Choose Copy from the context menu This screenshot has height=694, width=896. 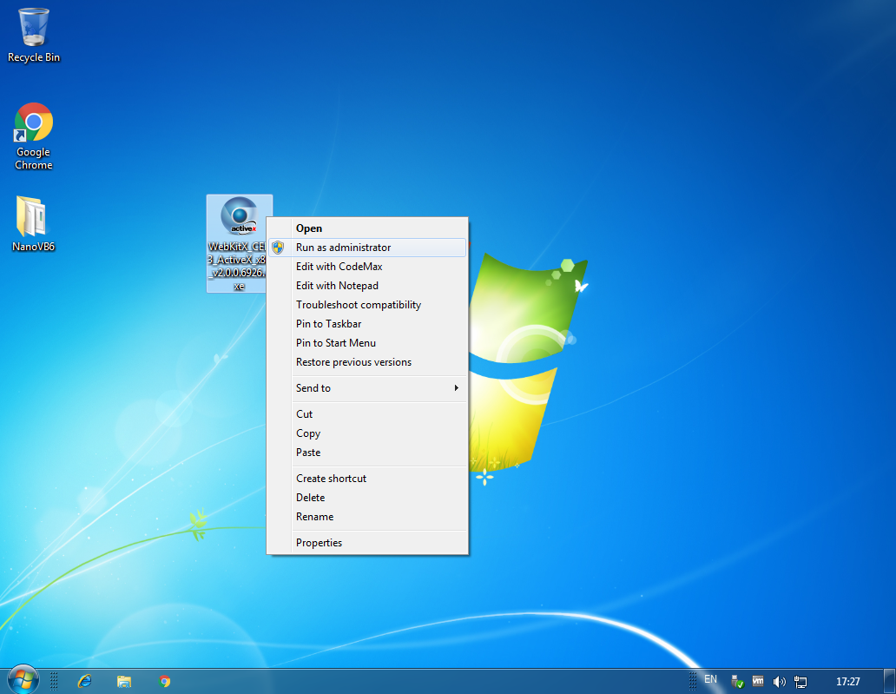(x=367, y=433)
